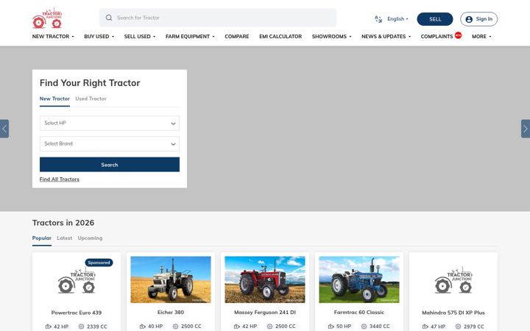
Task: Expand SELL USED menu
Action: tap(140, 37)
